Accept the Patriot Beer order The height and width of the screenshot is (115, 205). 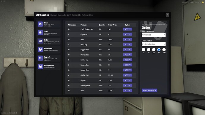click(127, 55)
